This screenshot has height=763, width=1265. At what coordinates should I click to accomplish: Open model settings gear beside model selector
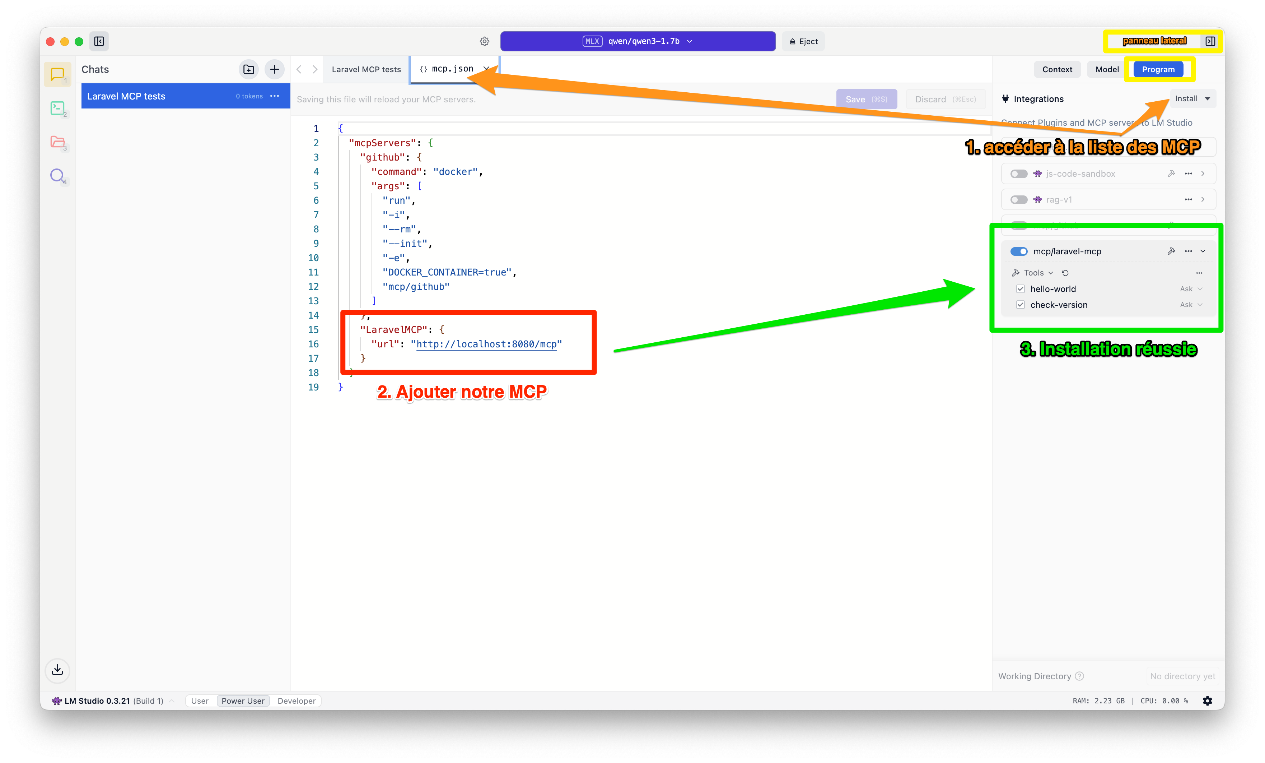point(484,41)
